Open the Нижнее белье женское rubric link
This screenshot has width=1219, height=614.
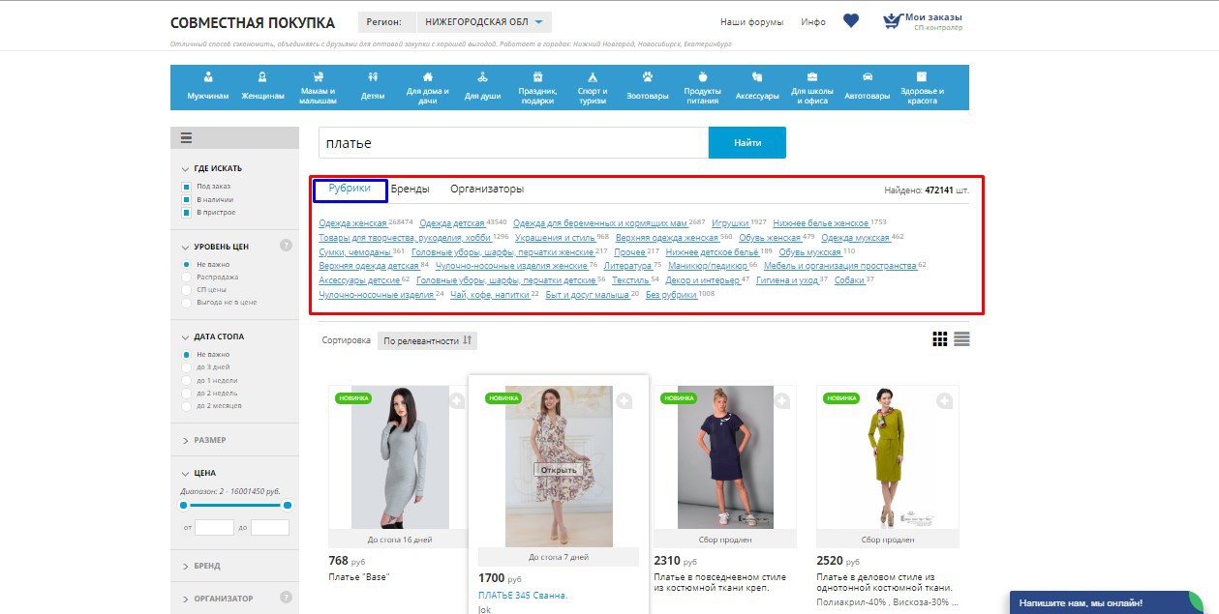(820, 223)
